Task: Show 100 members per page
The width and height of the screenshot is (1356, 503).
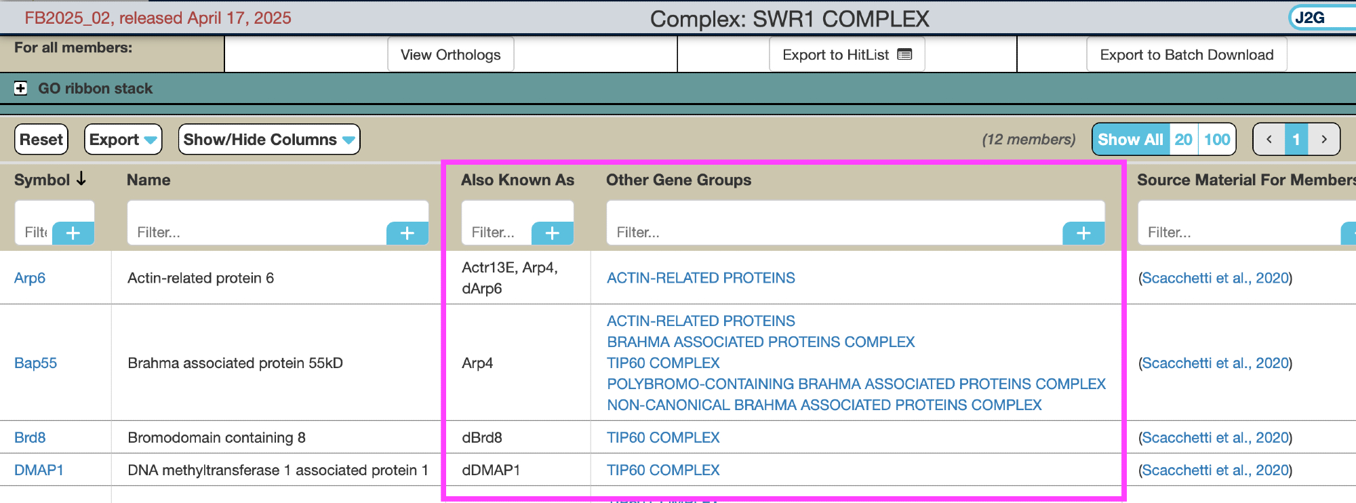Action: pyautogui.click(x=1217, y=140)
